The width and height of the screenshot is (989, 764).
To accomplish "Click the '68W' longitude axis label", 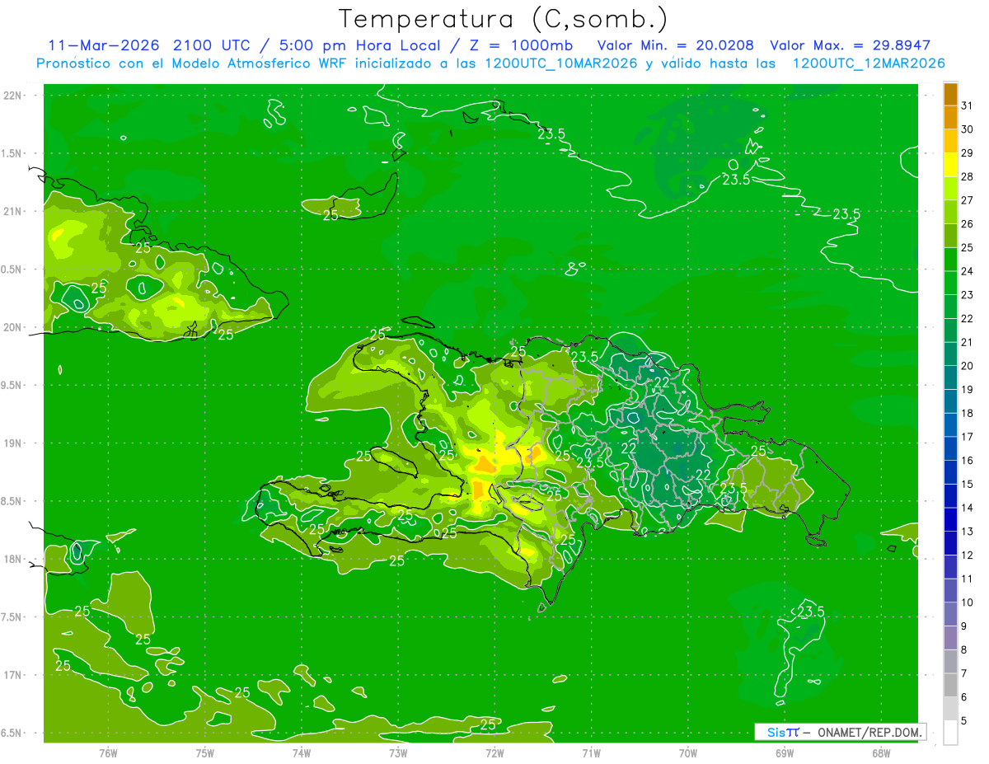I will coord(881,752).
